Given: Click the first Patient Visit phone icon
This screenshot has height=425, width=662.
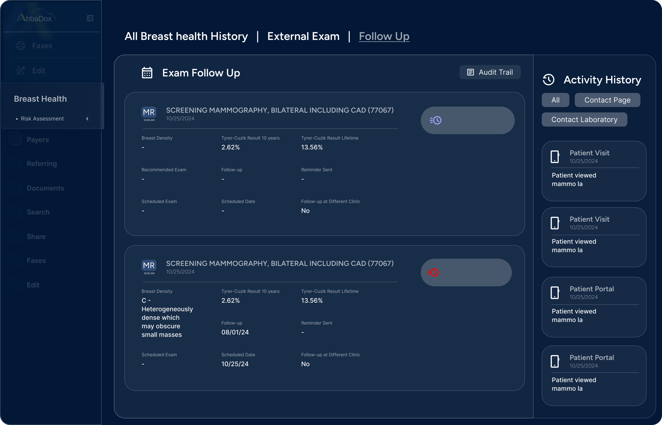Looking at the screenshot, I should pyautogui.click(x=555, y=157).
